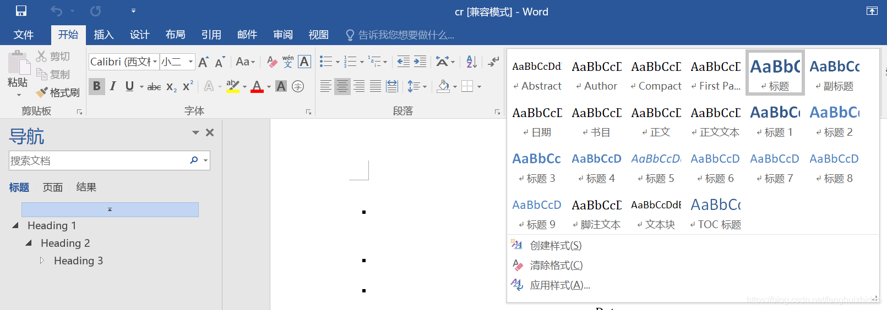Click the Sort A-Z icon
Viewport: 887px width, 310px height.
click(x=471, y=62)
